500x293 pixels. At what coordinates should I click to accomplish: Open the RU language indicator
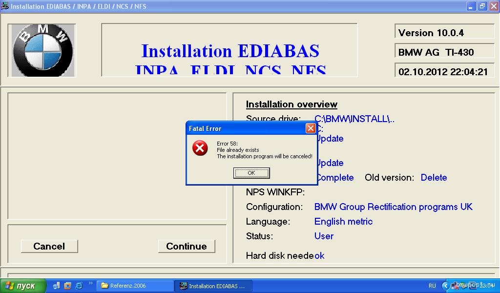coord(432,286)
